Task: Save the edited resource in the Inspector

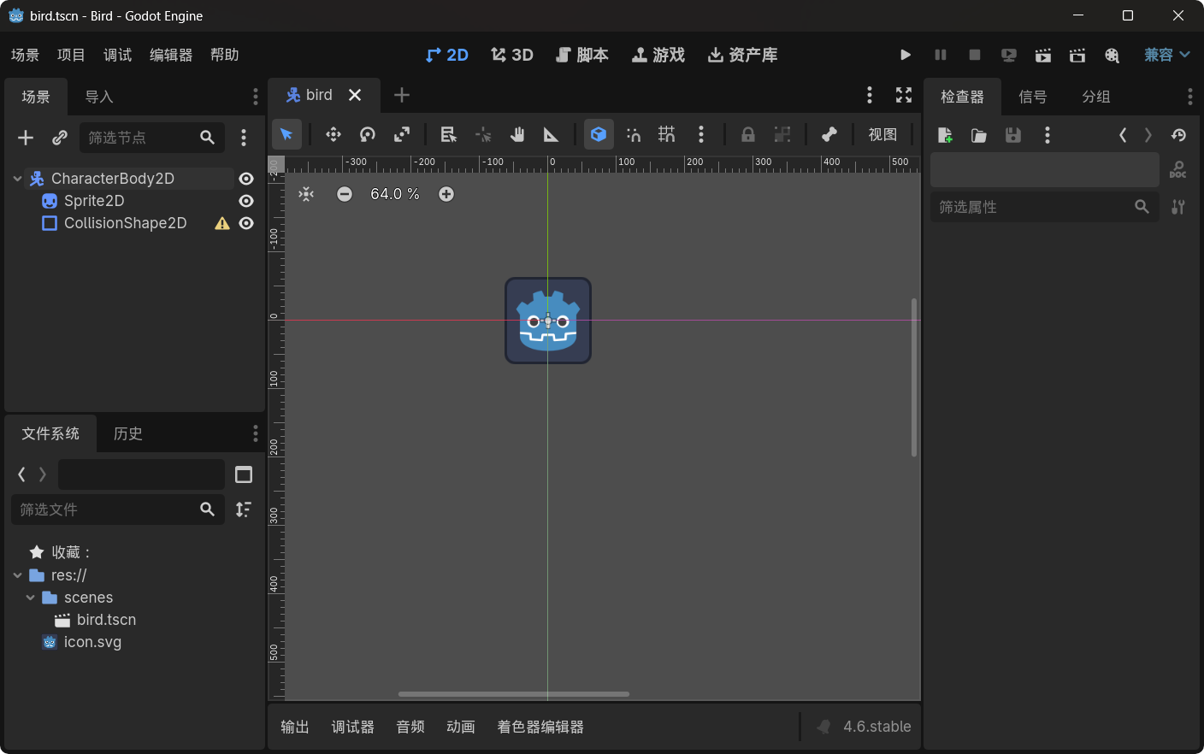Action: coord(1013,135)
